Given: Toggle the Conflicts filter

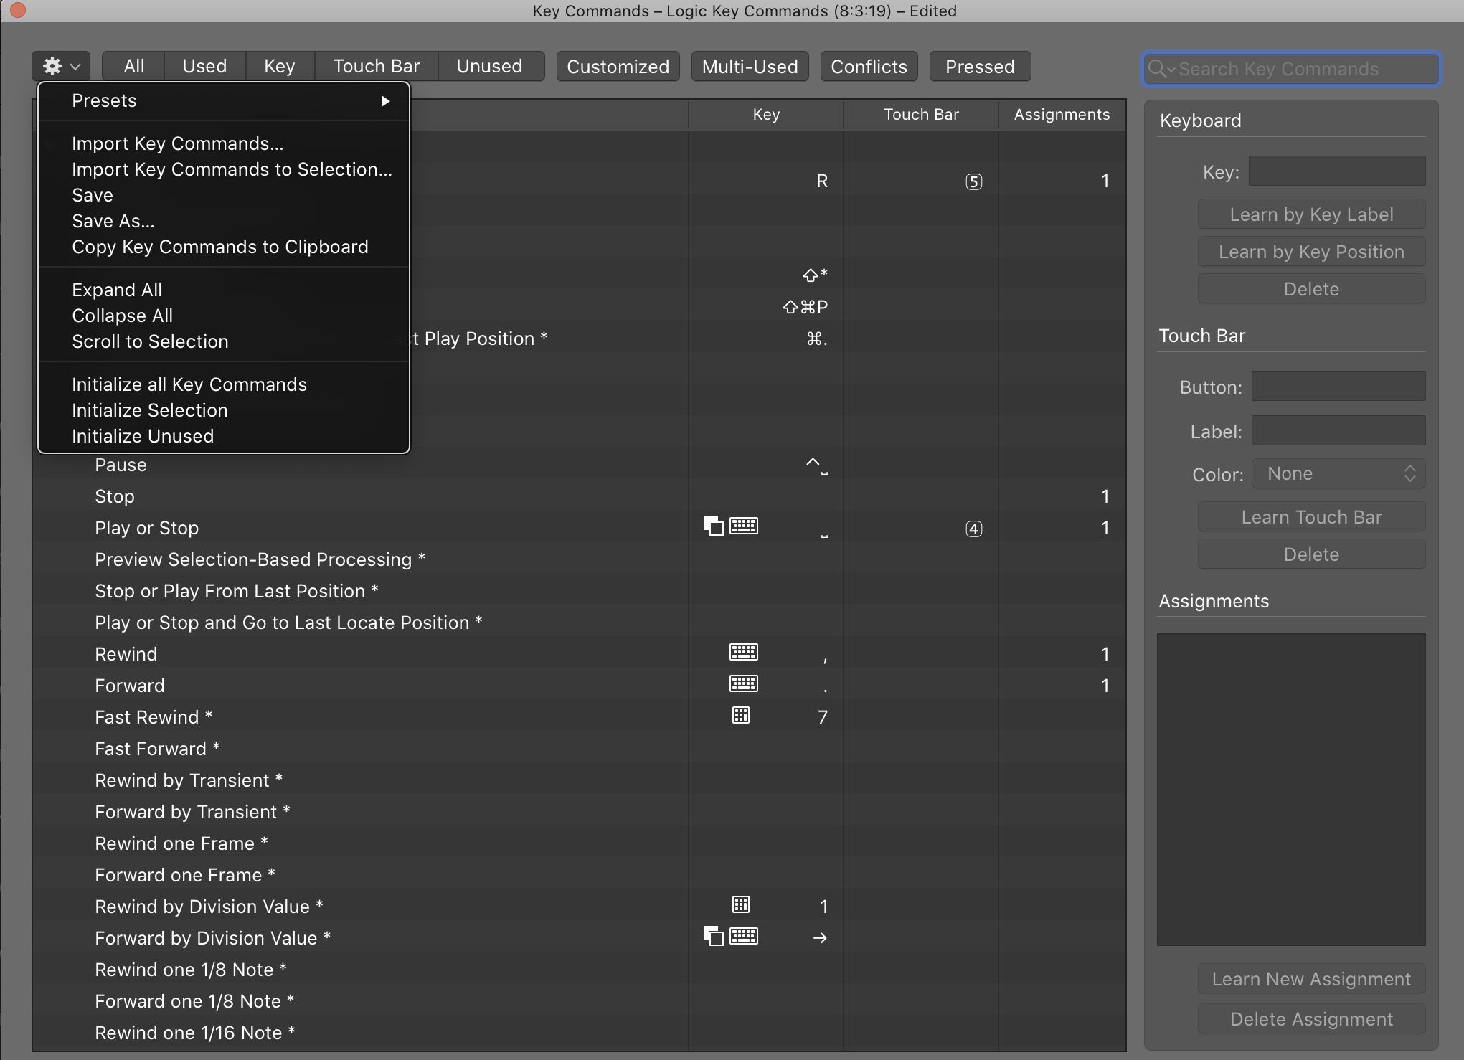Looking at the screenshot, I should point(869,66).
